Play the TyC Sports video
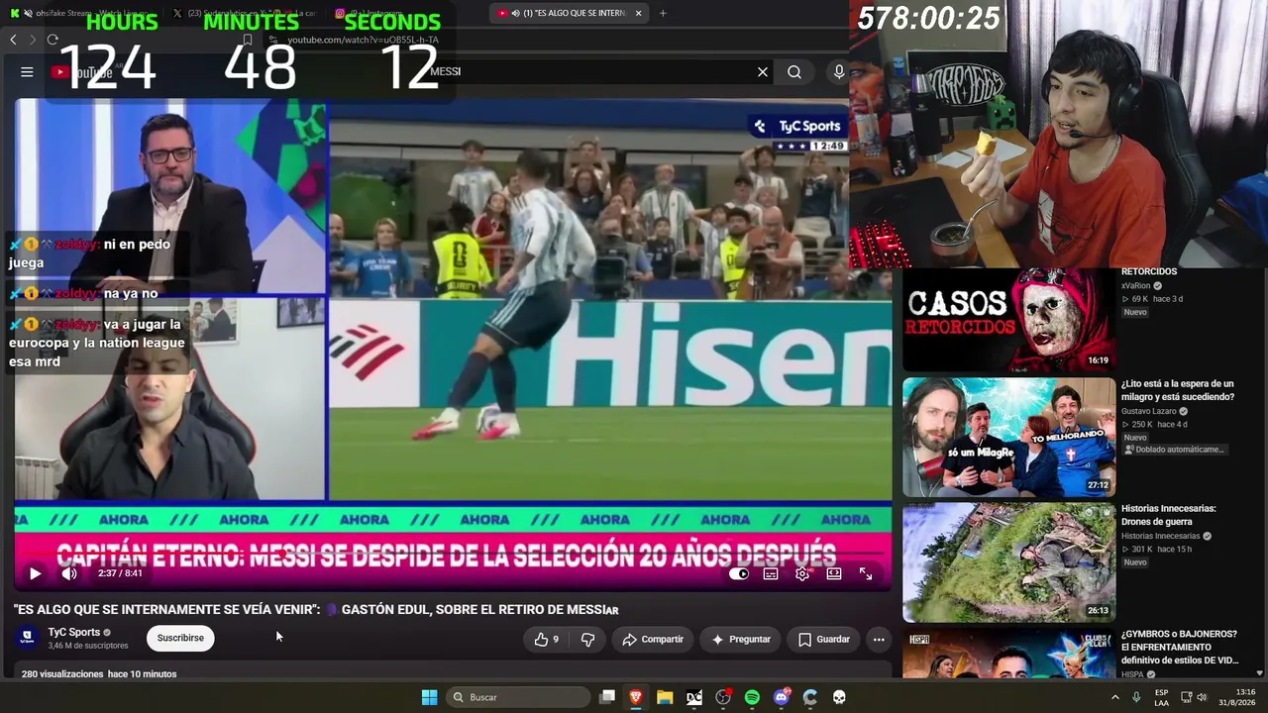The height and width of the screenshot is (713, 1268). pos(35,573)
